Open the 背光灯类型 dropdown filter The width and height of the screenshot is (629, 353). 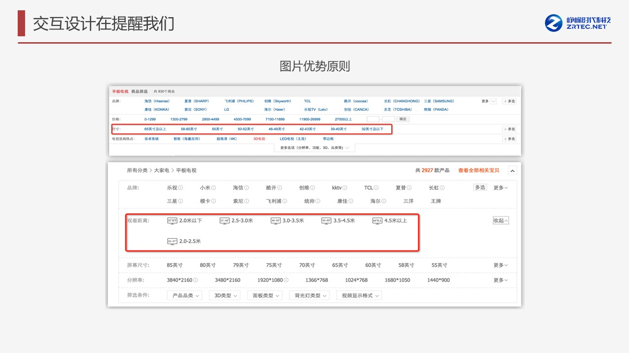309,296
